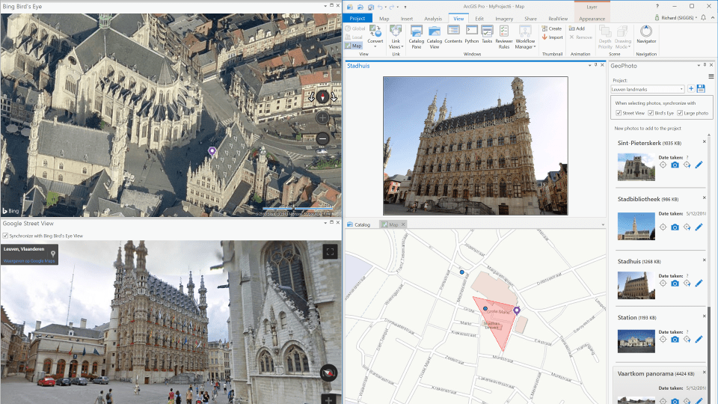
Task: Locate Sint-Pieterskerk photo with crosshair icon
Action: pyautogui.click(x=663, y=165)
